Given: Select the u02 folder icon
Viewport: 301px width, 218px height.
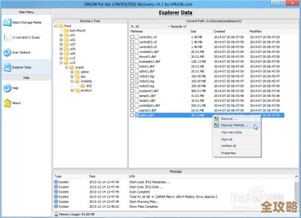Looking at the screenshot, I should tap(66, 40).
